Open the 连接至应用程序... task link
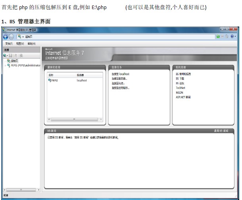 click(x=121, y=88)
